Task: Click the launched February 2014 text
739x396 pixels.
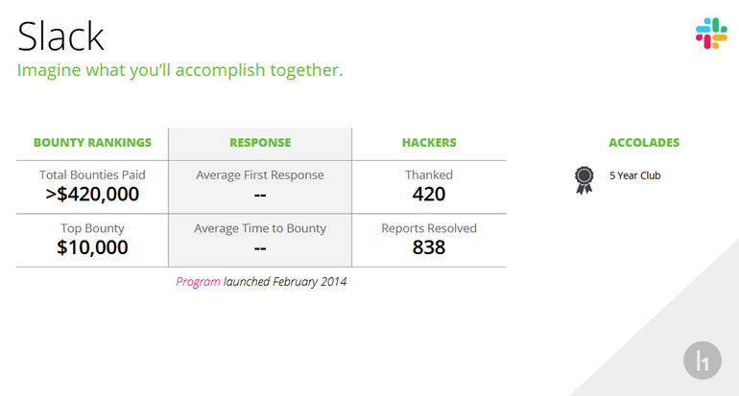Action: (x=285, y=282)
